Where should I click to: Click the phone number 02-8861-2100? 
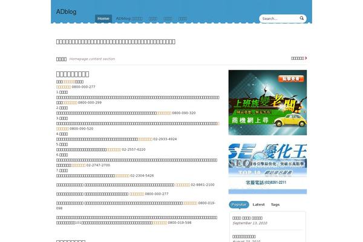pyautogui.click(x=203, y=185)
